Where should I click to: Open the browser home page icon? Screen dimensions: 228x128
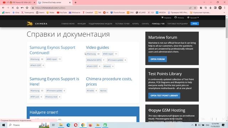tap(17, 8)
